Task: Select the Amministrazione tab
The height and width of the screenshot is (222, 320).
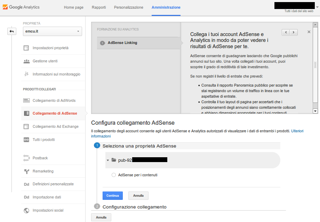Action: (166, 7)
